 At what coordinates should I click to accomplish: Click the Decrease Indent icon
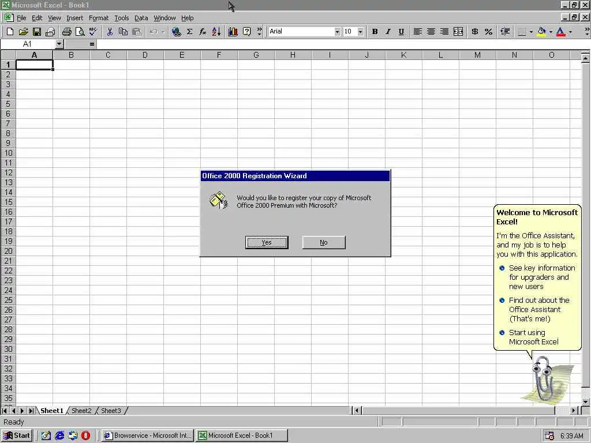(x=505, y=32)
